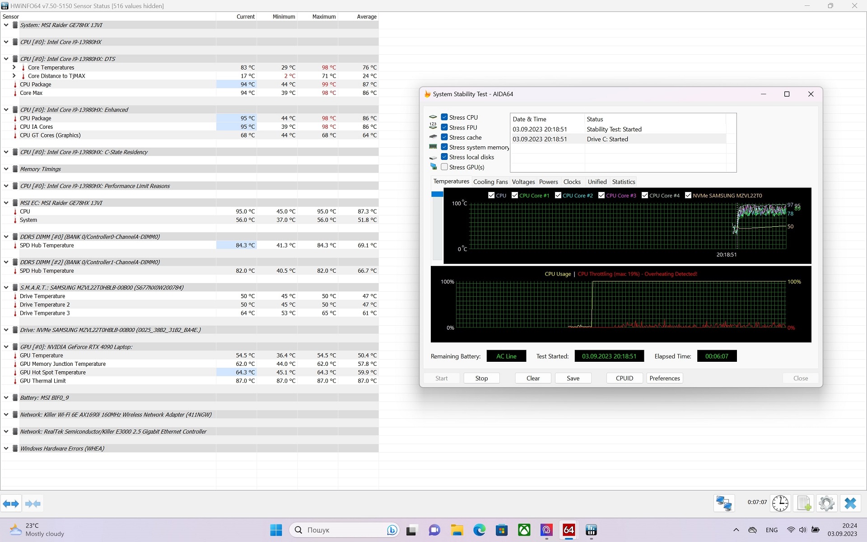The height and width of the screenshot is (542, 867).
Task: Click the cloud sync icon in system tray
Action: 752,530
